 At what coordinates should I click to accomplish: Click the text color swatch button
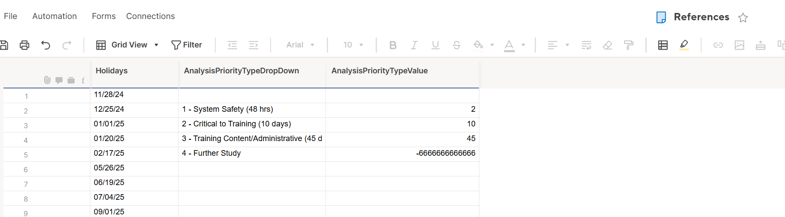[x=509, y=45]
